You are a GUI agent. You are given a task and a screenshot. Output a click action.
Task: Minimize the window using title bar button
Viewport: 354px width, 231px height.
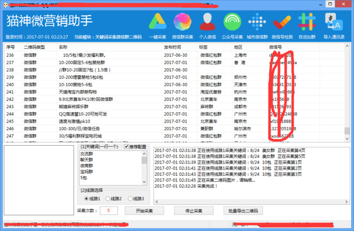tap(321, 4)
